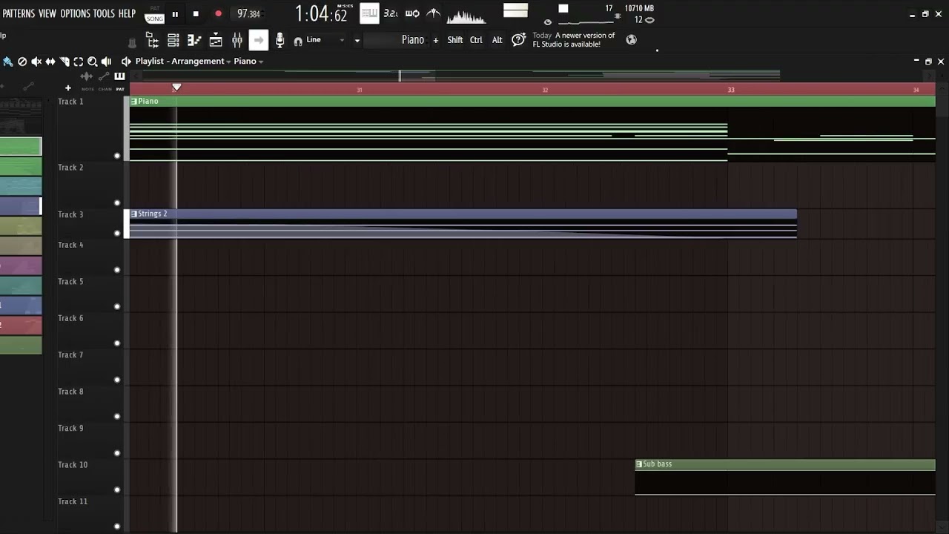
Task: Click the Ctrl modifier button
Action: pos(476,40)
